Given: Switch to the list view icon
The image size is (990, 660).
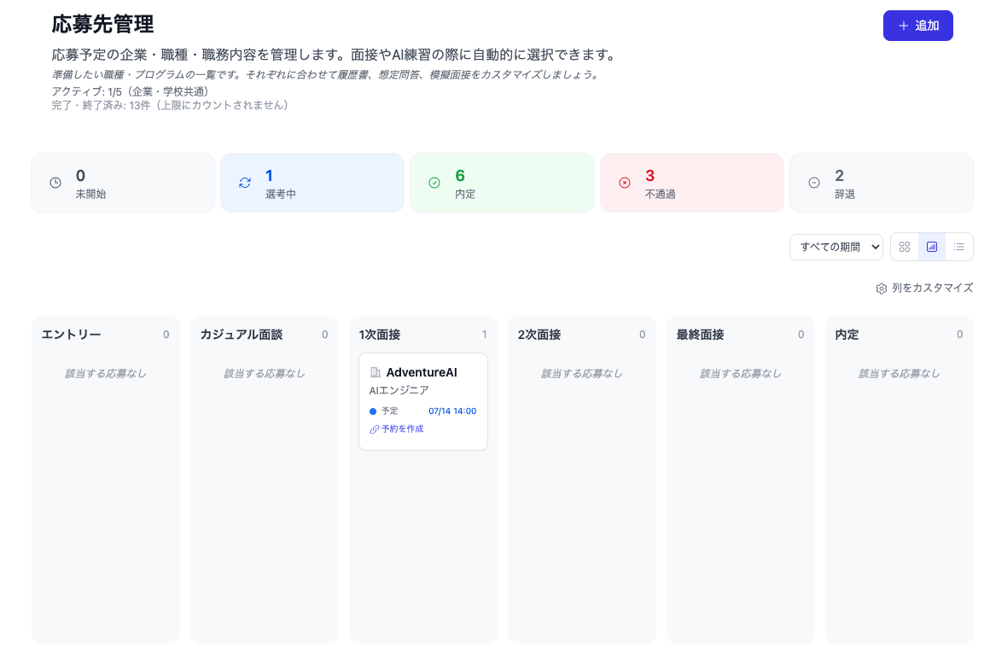Looking at the screenshot, I should click(958, 247).
